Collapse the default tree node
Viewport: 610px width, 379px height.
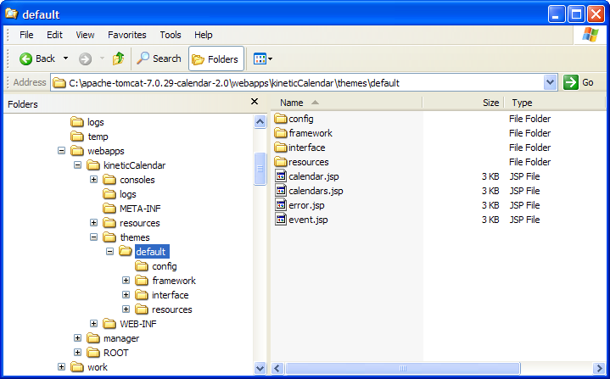[109, 252]
